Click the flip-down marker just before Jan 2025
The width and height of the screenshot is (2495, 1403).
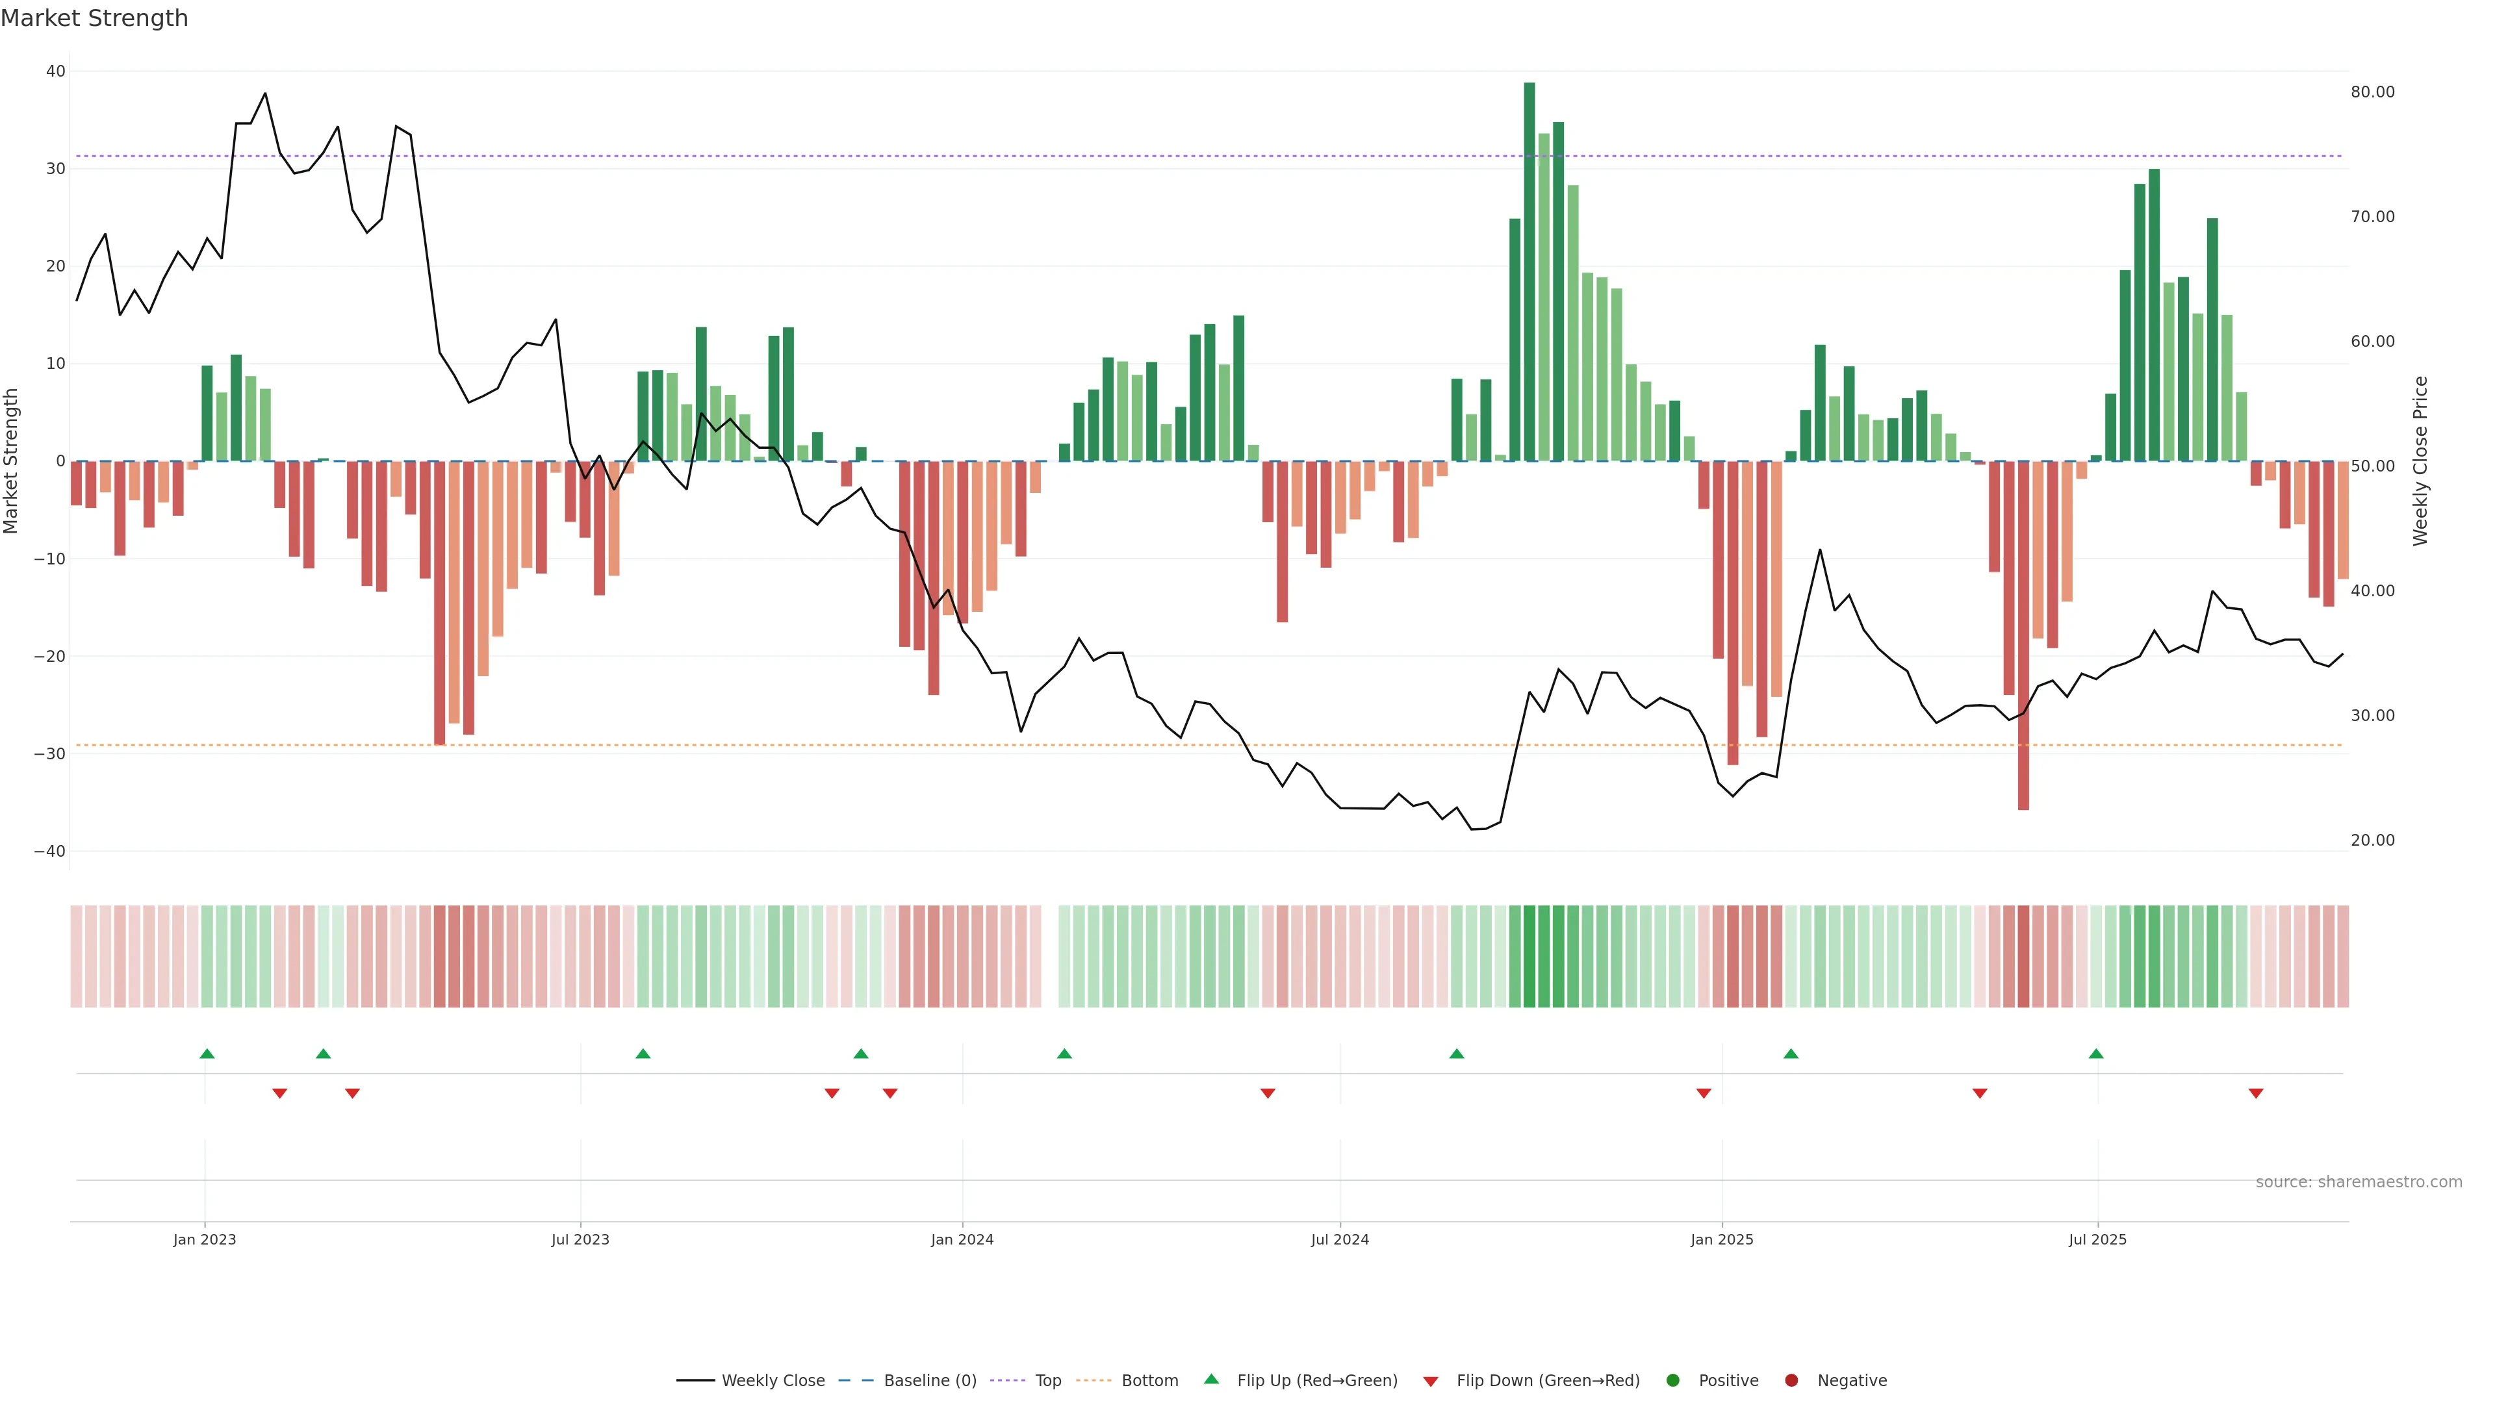pyautogui.click(x=1704, y=1093)
